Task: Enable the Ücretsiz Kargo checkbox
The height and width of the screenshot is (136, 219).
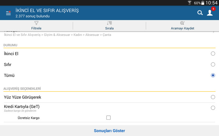Action: [108, 118]
